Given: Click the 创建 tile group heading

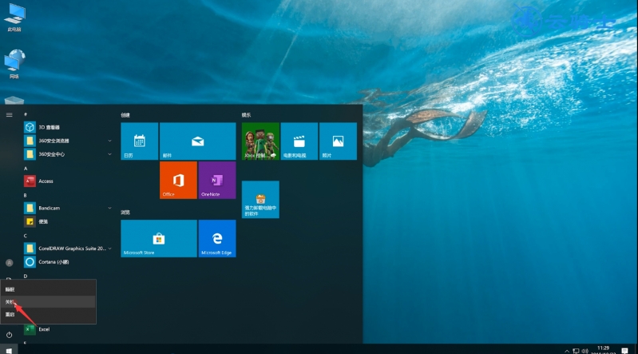Looking at the screenshot, I should [125, 115].
